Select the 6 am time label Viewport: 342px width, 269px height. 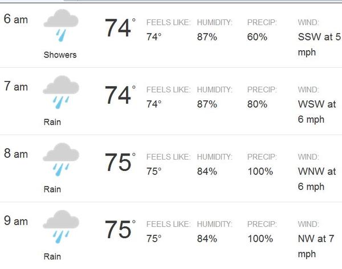point(16,19)
